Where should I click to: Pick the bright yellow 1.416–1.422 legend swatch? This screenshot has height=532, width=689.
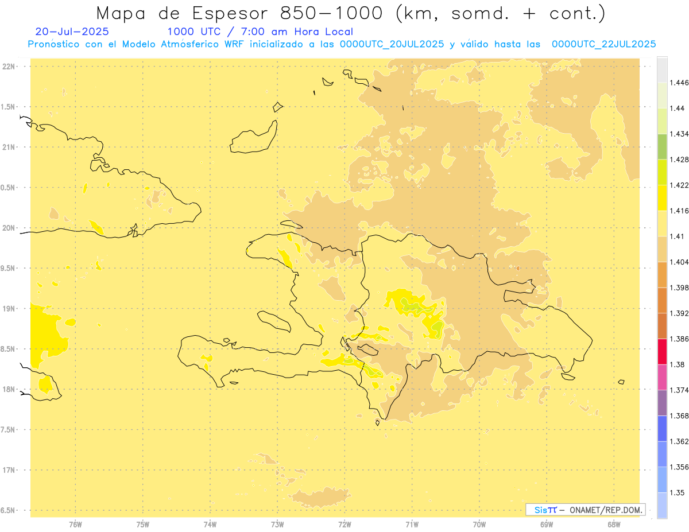(662, 198)
